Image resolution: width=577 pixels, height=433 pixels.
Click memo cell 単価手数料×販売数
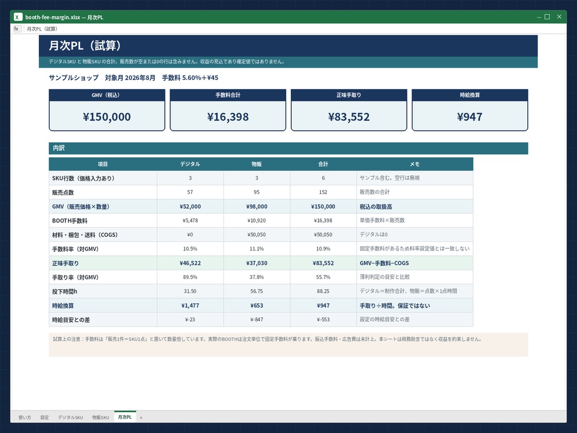pyautogui.click(x=415, y=220)
